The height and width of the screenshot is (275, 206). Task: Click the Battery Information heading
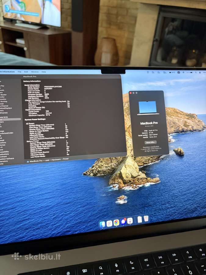coord(32,81)
